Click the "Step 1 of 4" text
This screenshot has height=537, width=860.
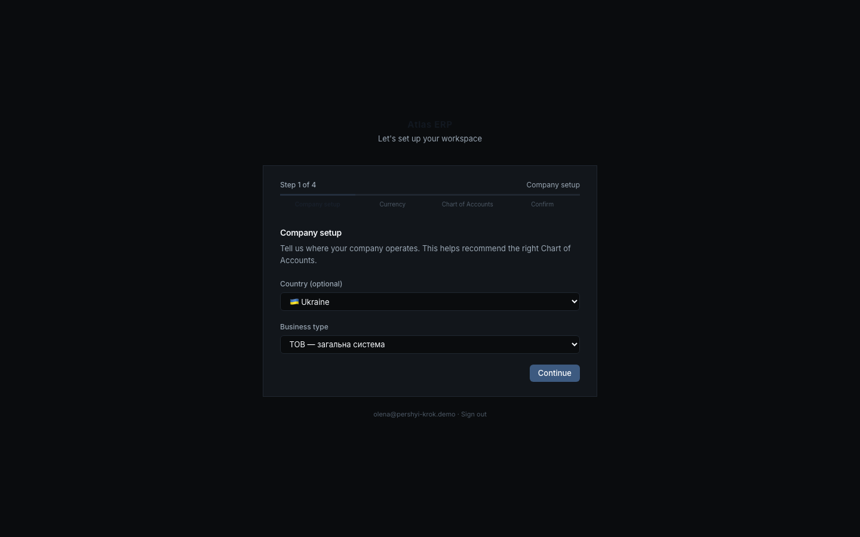(298, 185)
